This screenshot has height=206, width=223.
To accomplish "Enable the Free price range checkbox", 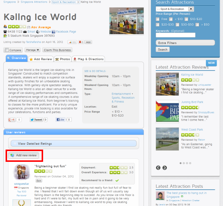I will (158, 19).
